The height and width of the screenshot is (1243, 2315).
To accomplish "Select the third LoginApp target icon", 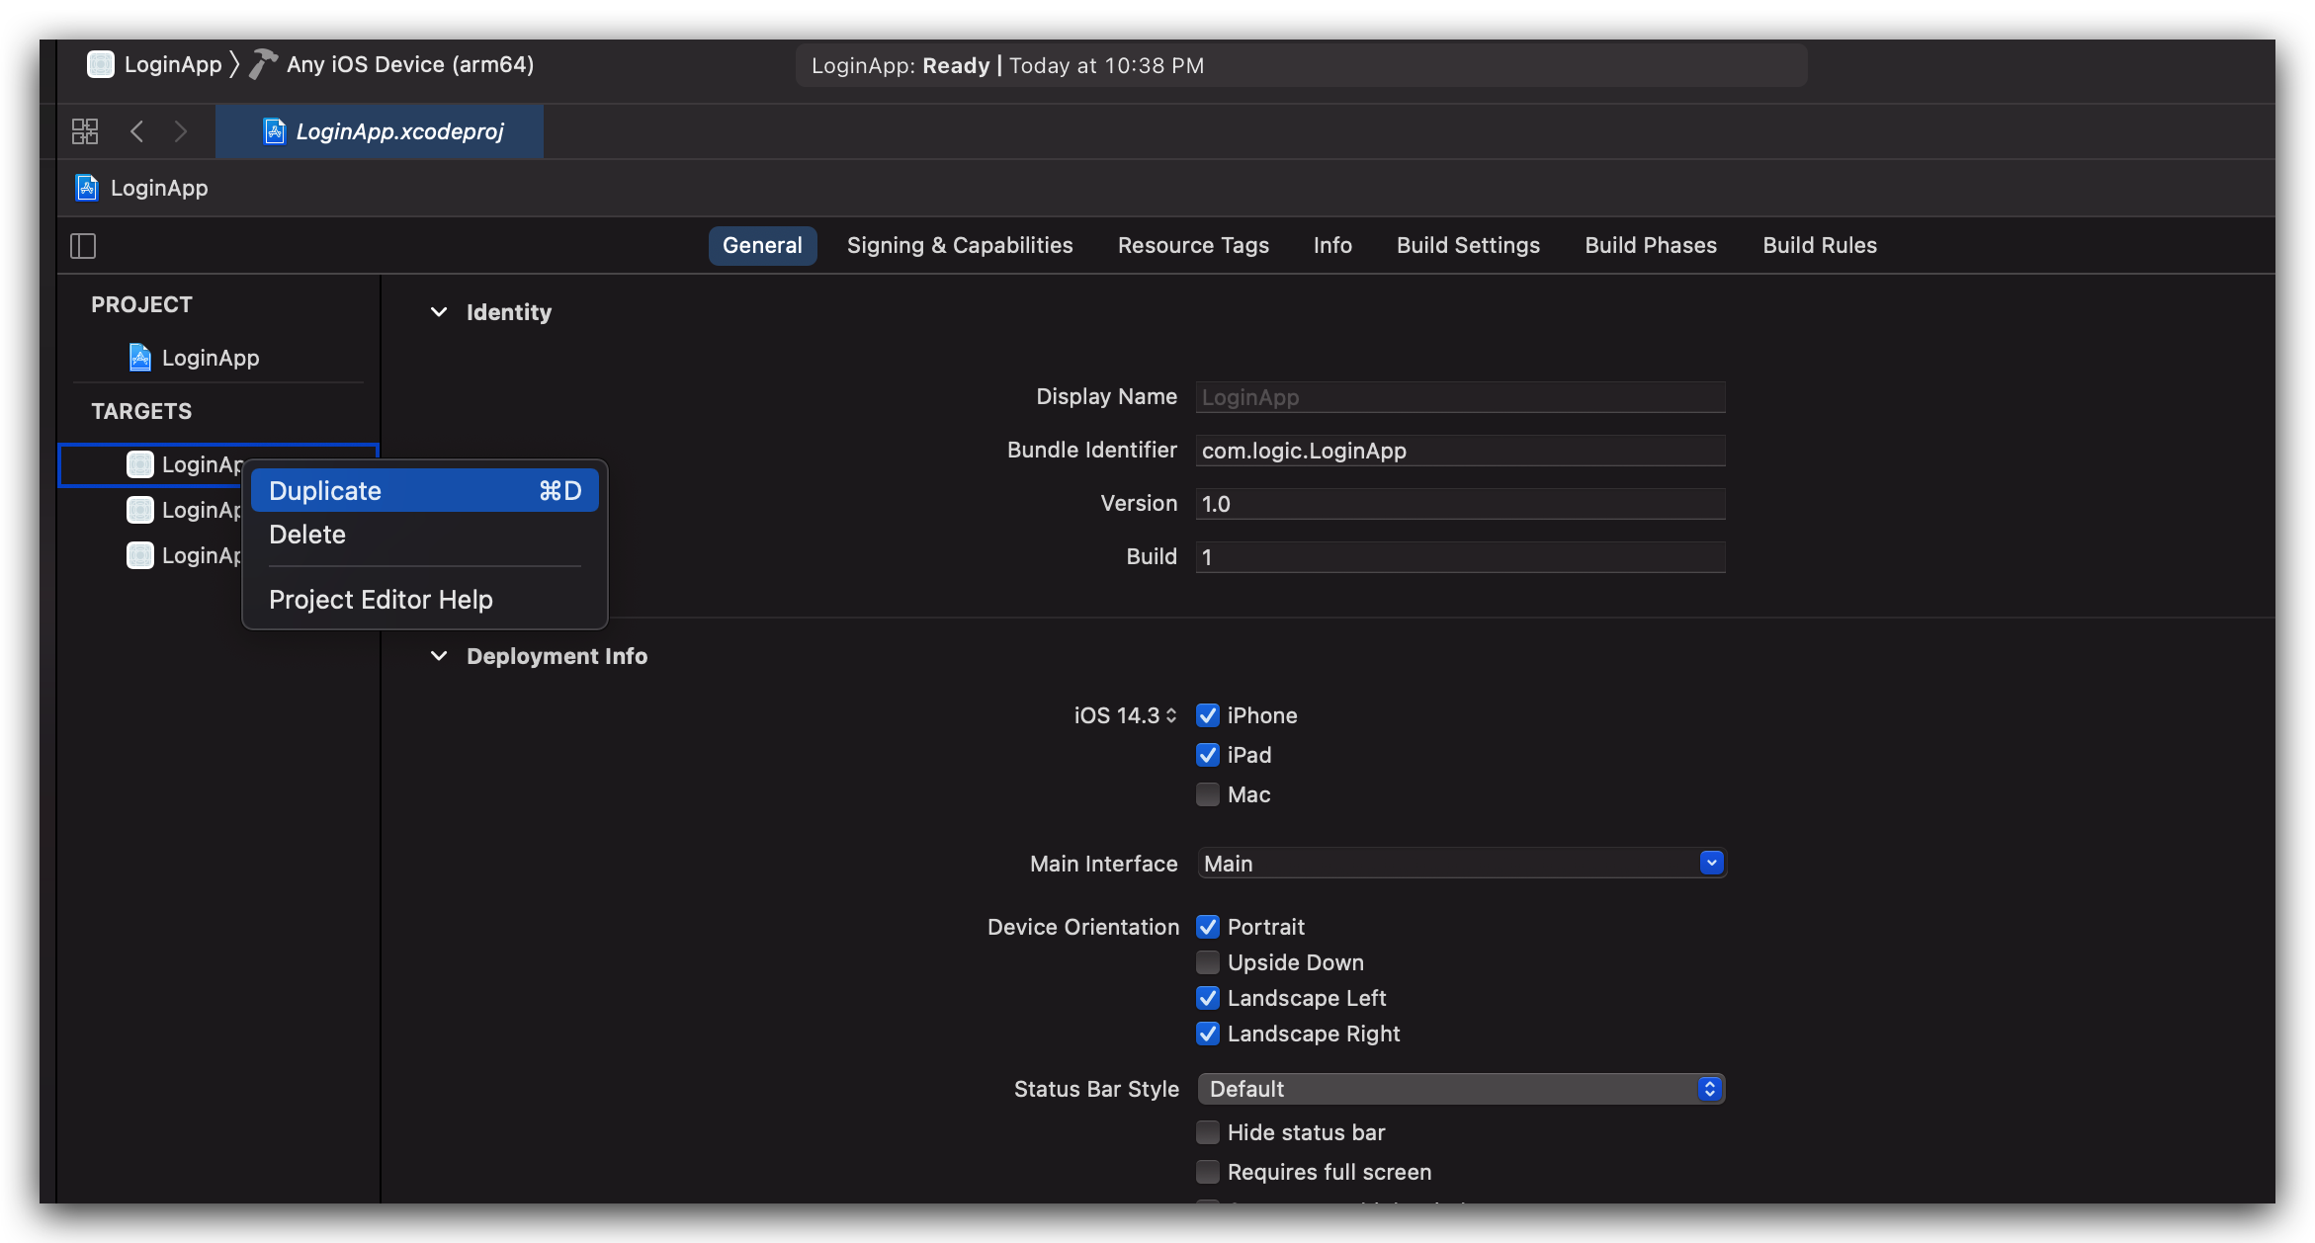I will pyautogui.click(x=140, y=555).
